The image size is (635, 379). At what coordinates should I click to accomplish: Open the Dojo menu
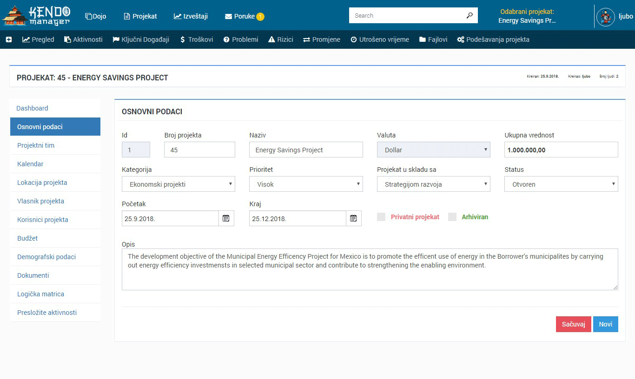tap(96, 16)
